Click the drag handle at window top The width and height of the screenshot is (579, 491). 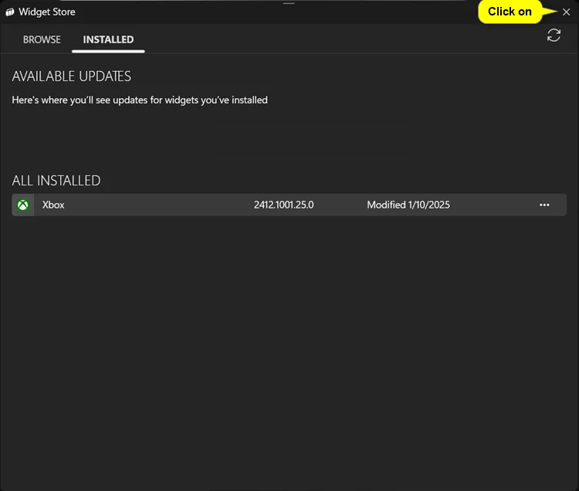coord(289,3)
